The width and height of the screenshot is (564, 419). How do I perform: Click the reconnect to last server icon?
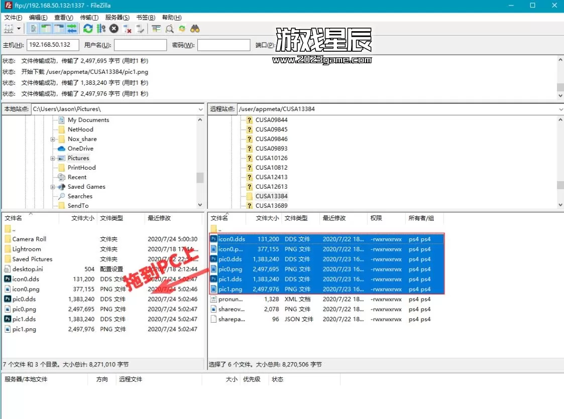pos(140,29)
